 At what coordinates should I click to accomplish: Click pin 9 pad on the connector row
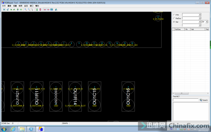[79, 44]
